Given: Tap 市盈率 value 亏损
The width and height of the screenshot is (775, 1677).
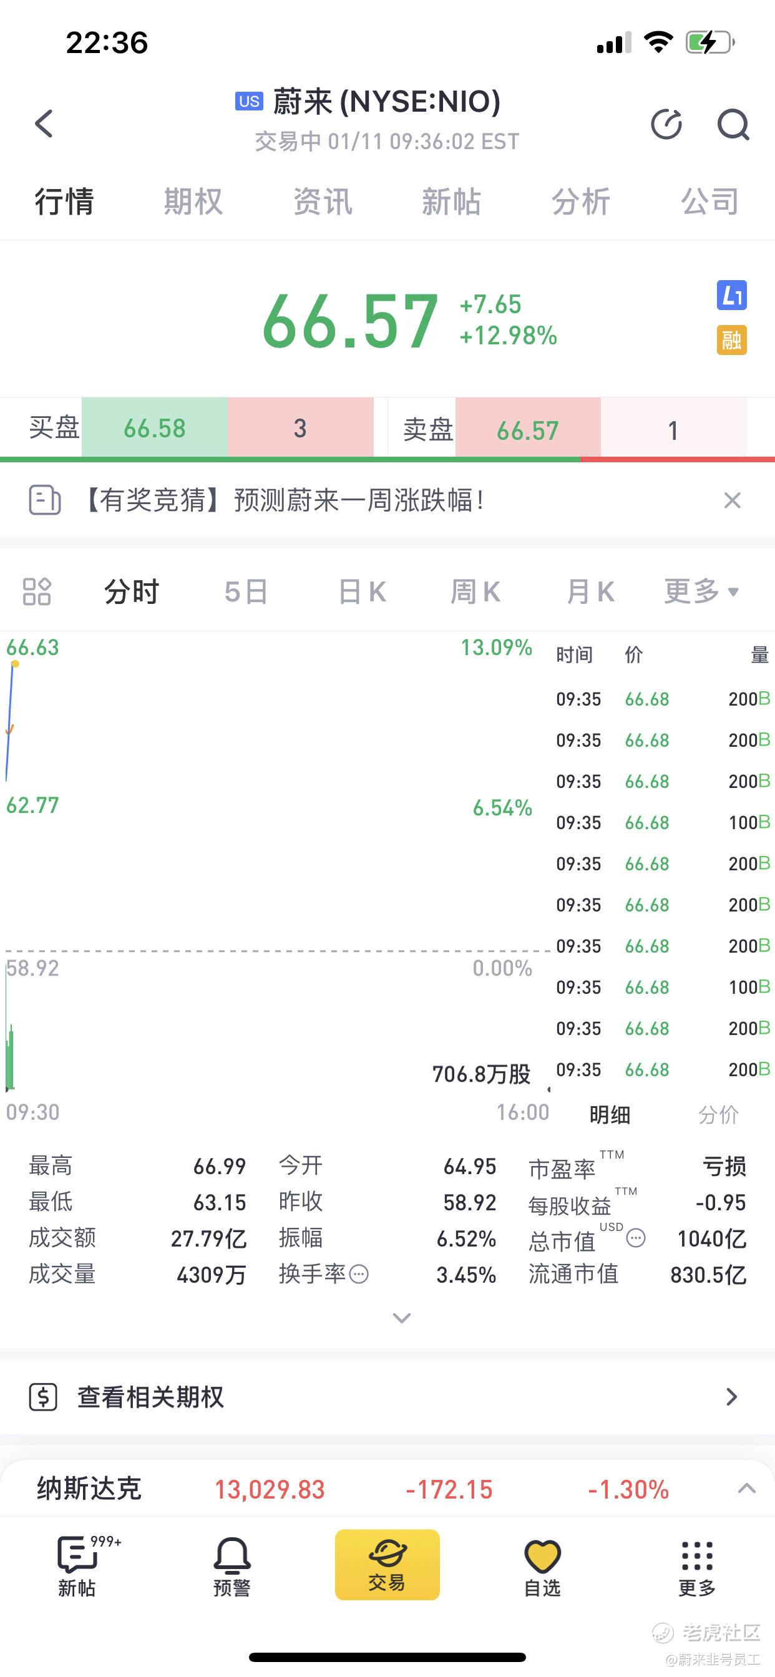Looking at the screenshot, I should (x=724, y=1166).
